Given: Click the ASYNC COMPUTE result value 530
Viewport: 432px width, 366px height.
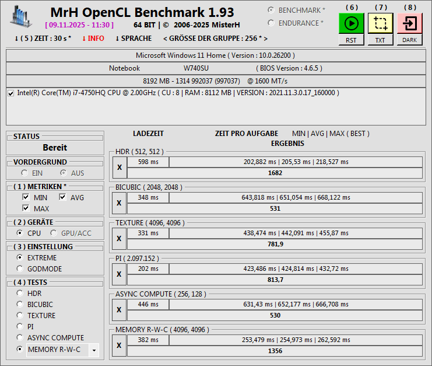Looking at the screenshot, I should coord(275,315).
